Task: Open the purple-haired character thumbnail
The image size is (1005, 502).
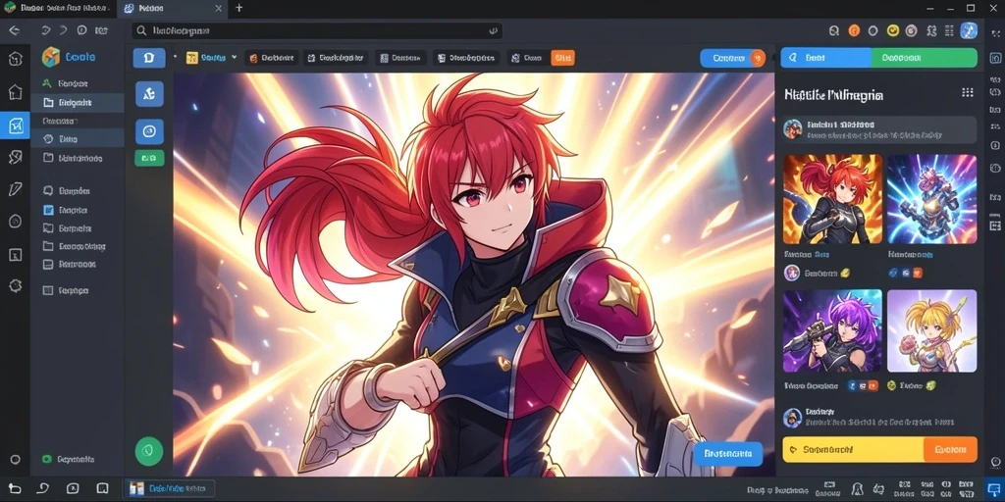Action: coord(832,330)
